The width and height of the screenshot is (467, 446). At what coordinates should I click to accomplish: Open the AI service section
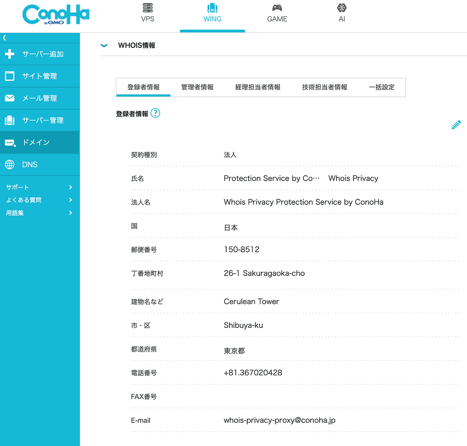tap(342, 14)
